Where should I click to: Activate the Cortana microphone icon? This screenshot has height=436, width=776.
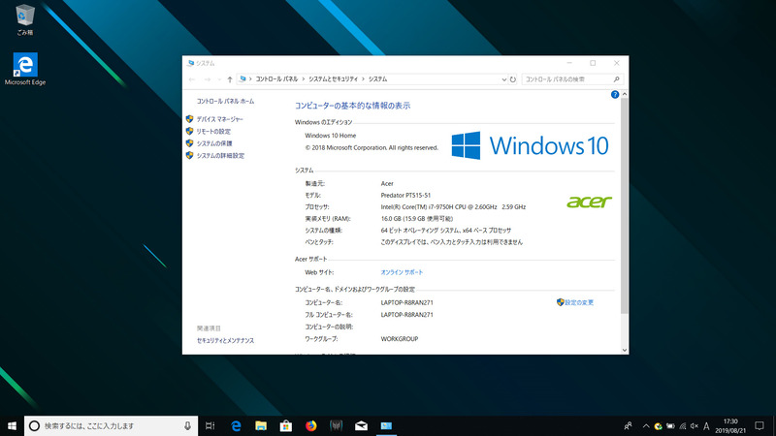pyautogui.click(x=187, y=425)
